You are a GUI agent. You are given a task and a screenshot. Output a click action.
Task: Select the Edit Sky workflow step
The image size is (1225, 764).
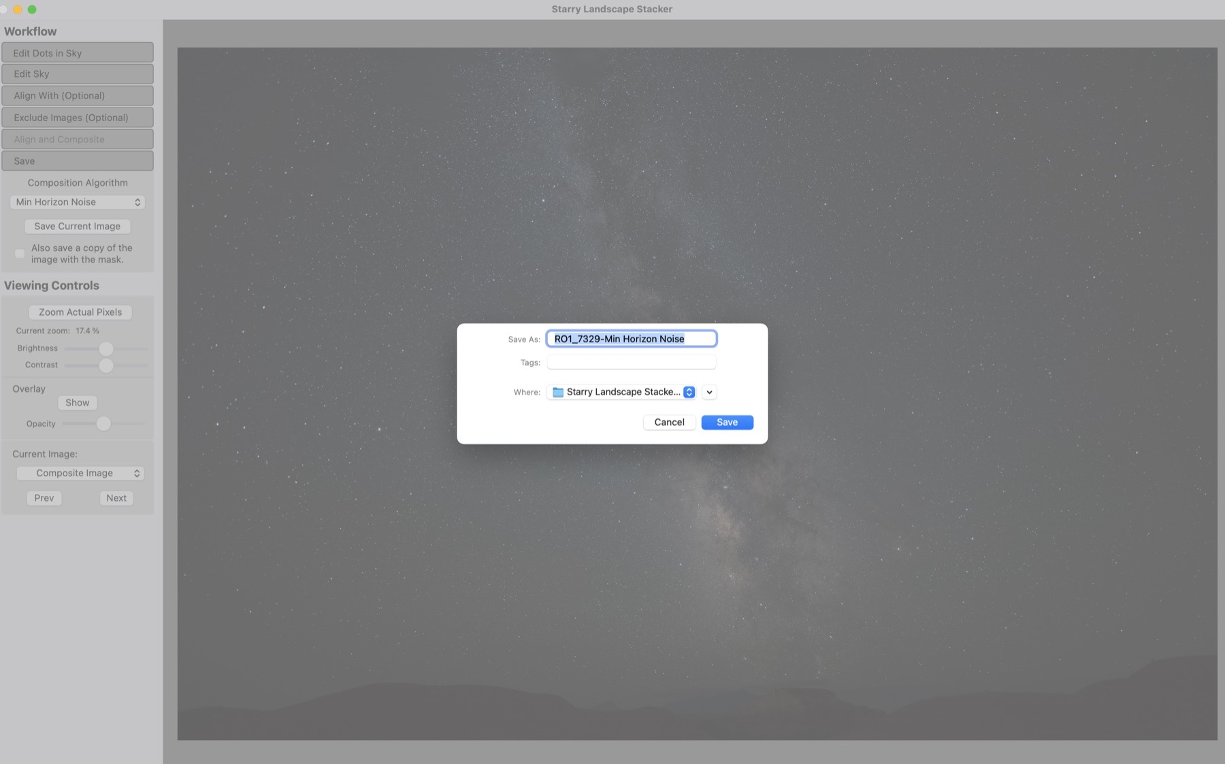78,74
